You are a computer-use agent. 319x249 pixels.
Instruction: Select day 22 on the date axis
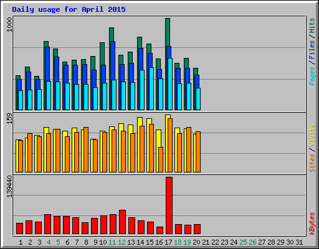click(x=215, y=242)
